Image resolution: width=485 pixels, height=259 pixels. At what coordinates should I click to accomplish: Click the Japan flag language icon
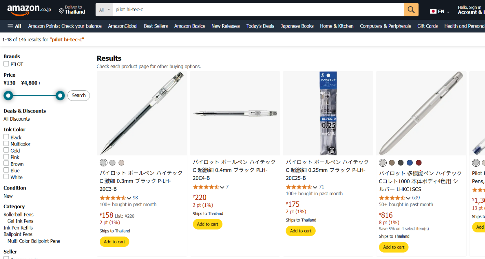pyautogui.click(x=433, y=11)
